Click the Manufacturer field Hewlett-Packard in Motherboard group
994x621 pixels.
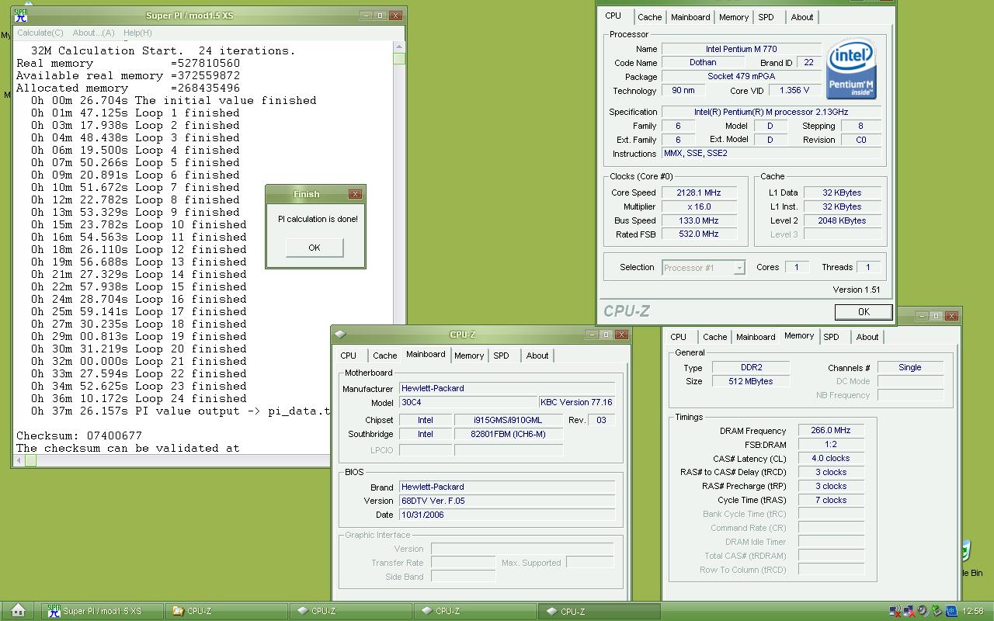[x=506, y=388]
